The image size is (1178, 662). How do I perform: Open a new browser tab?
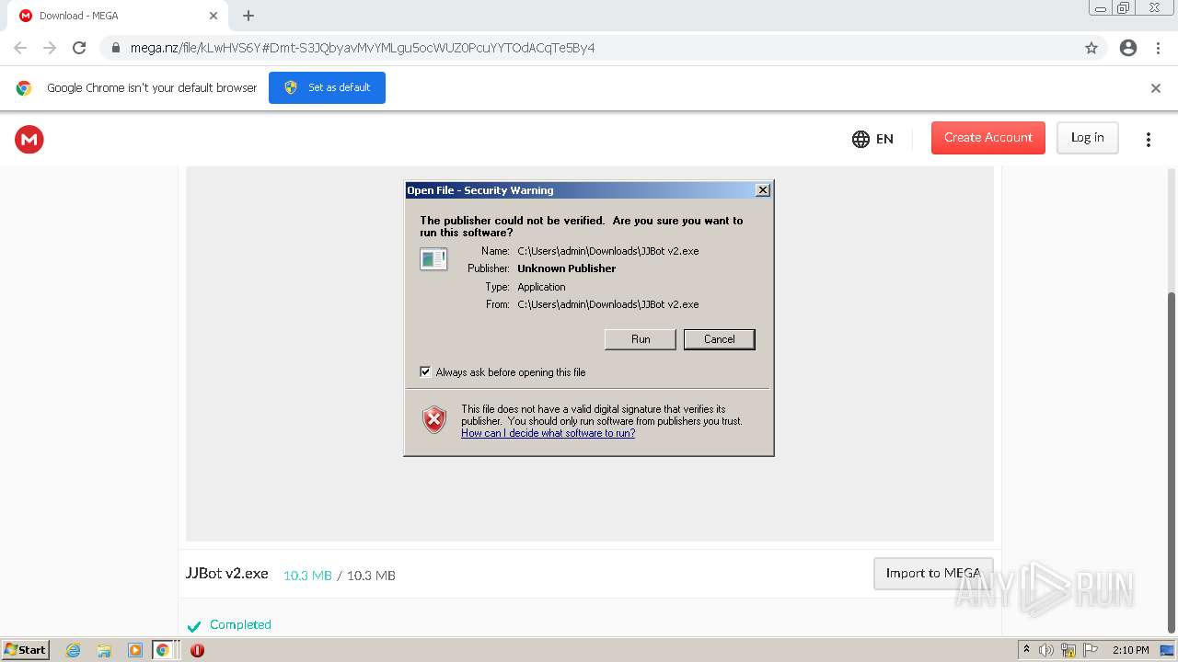point(248,16)
